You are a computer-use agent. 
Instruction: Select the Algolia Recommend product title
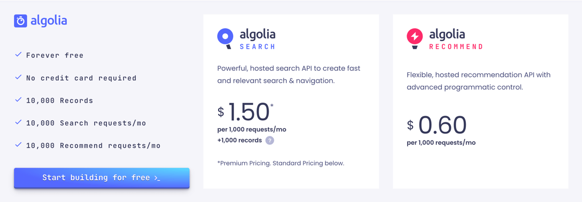[x=456, y=40]
